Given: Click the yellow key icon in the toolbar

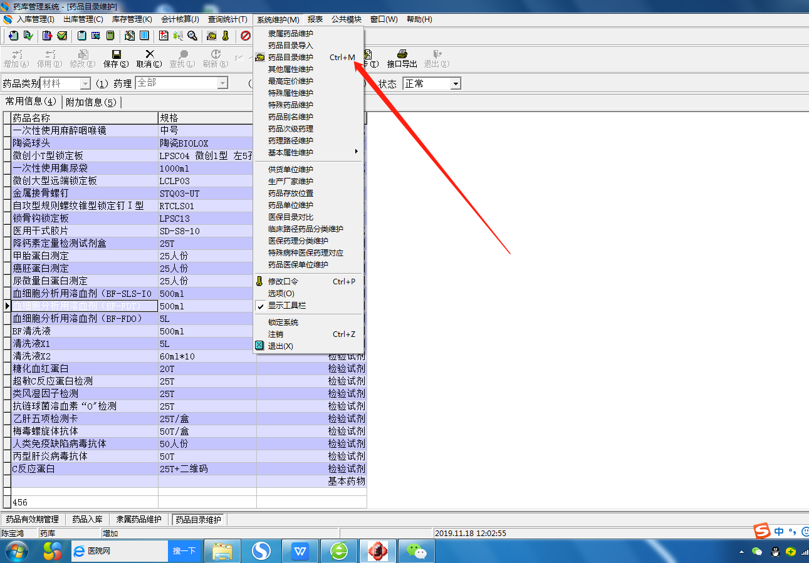Looking at the screenshot, I should (x=226, y=36).
